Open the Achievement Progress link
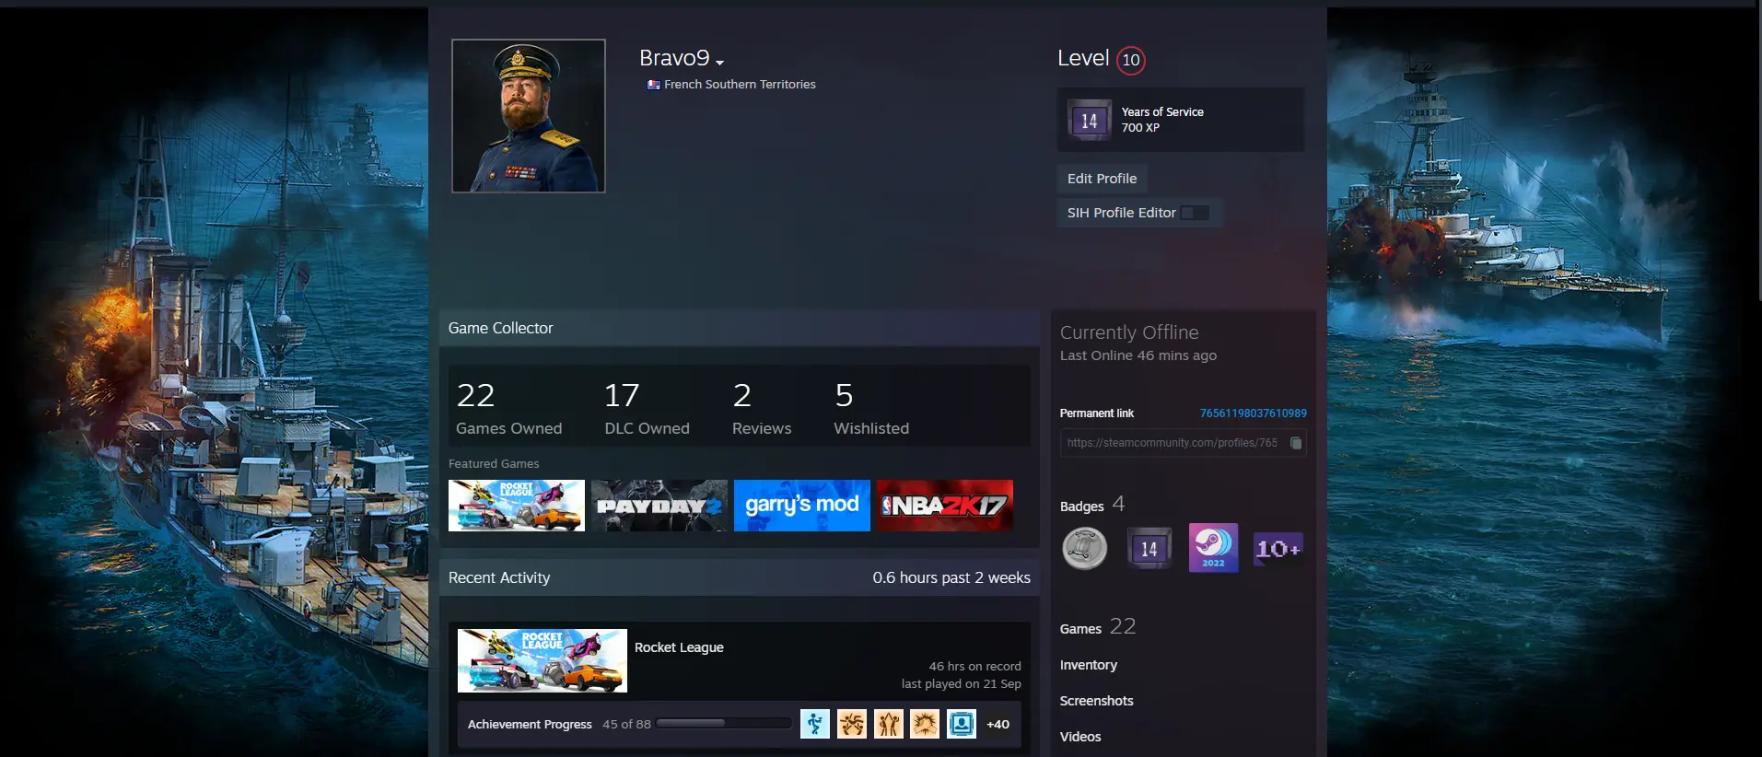This screenshot has height=757, width=1762. pos(530,725)
